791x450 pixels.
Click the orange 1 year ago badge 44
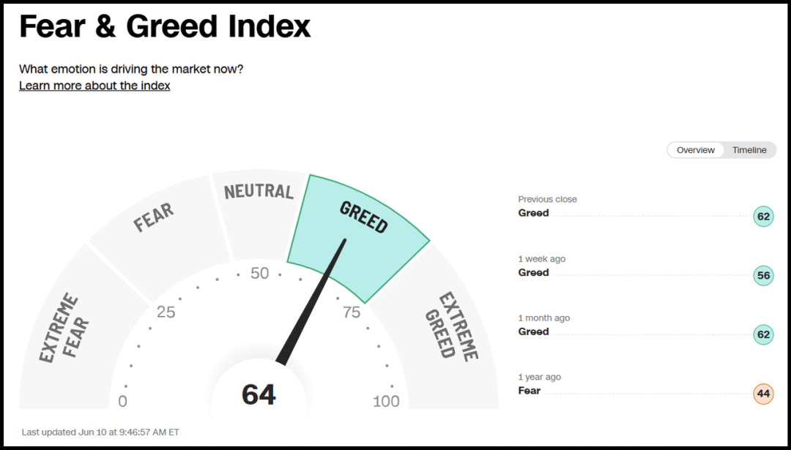(763, 394)
